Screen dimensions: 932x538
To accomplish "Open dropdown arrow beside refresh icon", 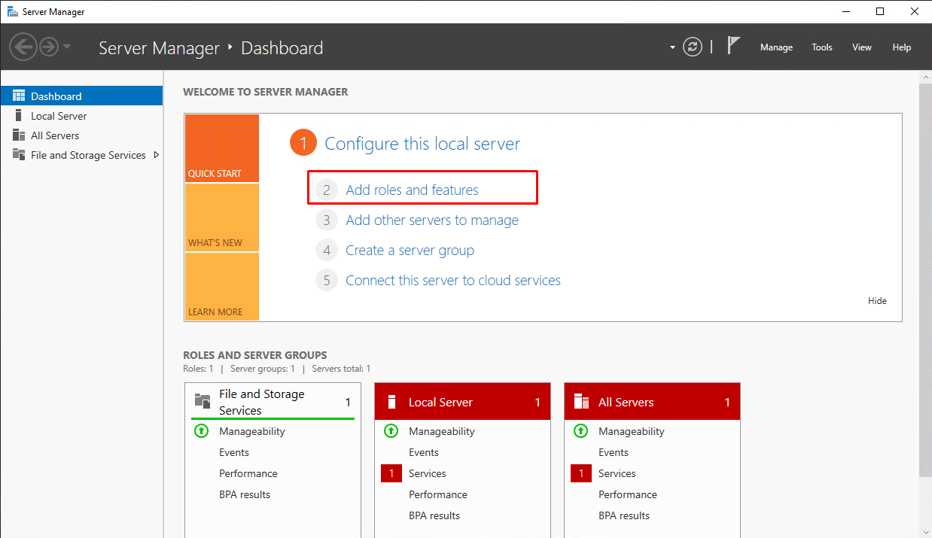I will pyautogui.click(x=673, y=47).
